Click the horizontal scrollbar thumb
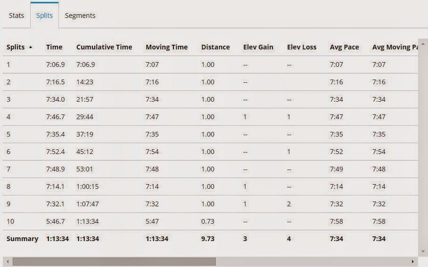 tap(114, 261)
